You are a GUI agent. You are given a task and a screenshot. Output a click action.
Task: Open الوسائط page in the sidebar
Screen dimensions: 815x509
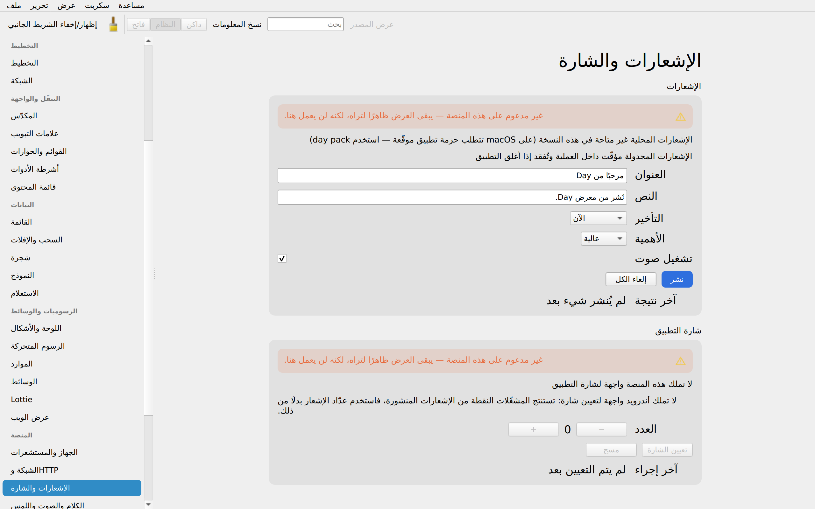point(72,382)
